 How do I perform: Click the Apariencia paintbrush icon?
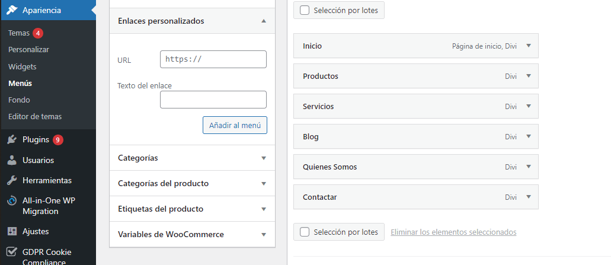(12, 10)
